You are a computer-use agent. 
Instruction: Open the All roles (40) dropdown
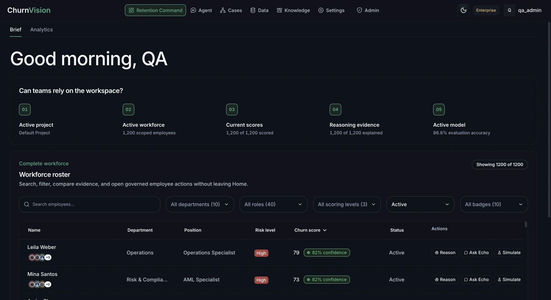[273, 204]
